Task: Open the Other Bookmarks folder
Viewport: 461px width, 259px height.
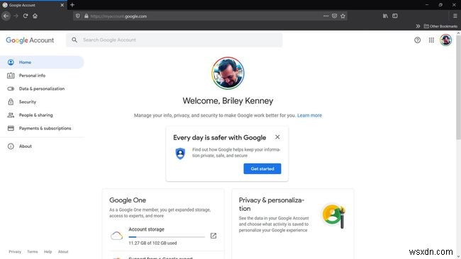Action: [440, 26]
